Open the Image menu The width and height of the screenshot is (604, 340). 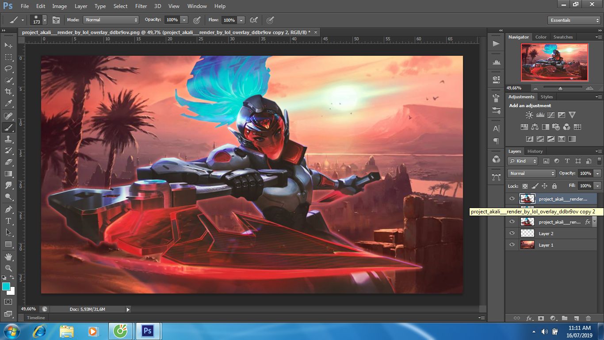point(60,6)
